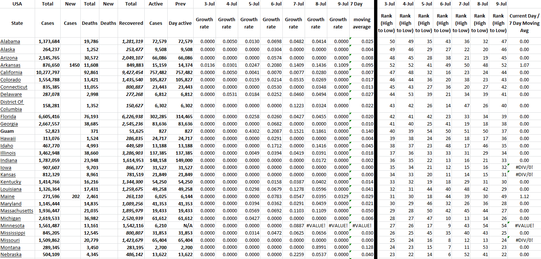Screen dimensions: 541x259
Task: Open the Minnesota state link
Action: click(x=12, y=226)
